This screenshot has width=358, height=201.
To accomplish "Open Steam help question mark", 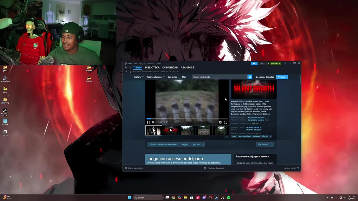I will (268, 63).
